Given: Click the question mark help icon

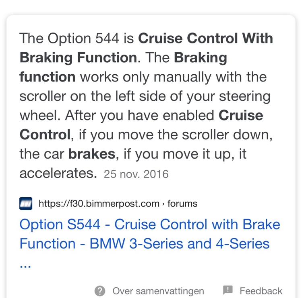Looking at the screenshot, I should [x=100, y=291].
